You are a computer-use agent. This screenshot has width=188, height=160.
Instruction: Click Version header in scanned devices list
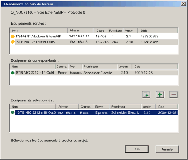pos(130,30)
